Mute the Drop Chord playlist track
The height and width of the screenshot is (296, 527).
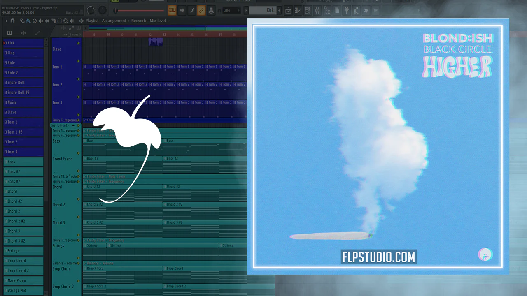[x=78, y=281]
